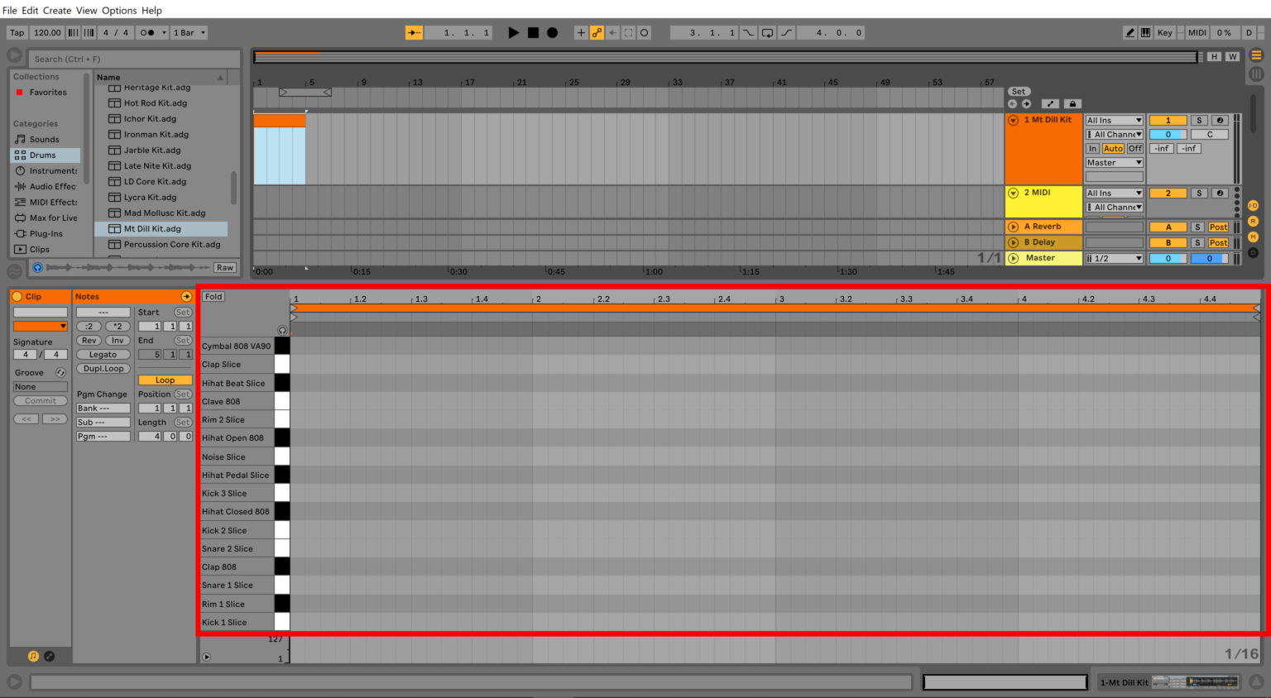Enable Draw Mode with the pencil icon
This screenshot has width=1271, height=698.
pos(1130,32)
